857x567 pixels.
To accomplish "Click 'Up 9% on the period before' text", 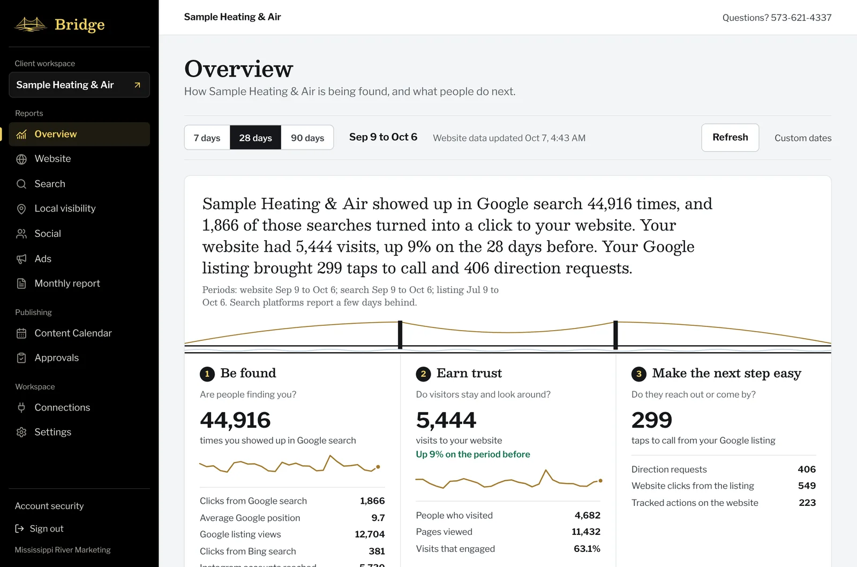I will [x=473, y=454].
